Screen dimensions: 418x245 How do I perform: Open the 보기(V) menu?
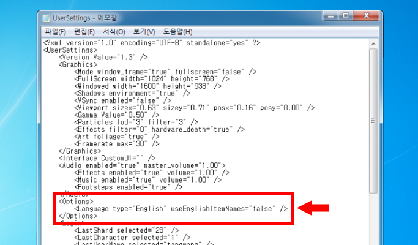pyautogui.click(x=144, y=32)
